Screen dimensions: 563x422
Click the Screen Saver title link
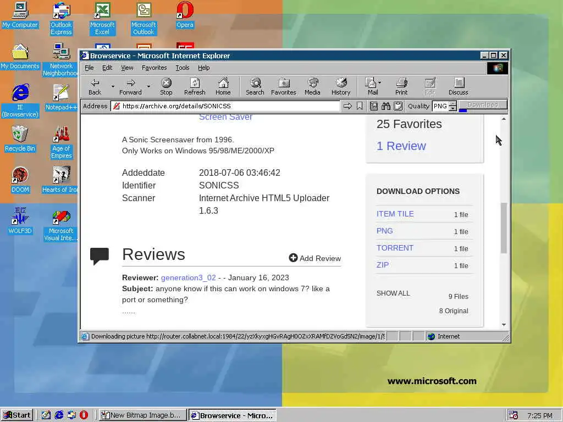pyautogui.click(x=225, y=117)
